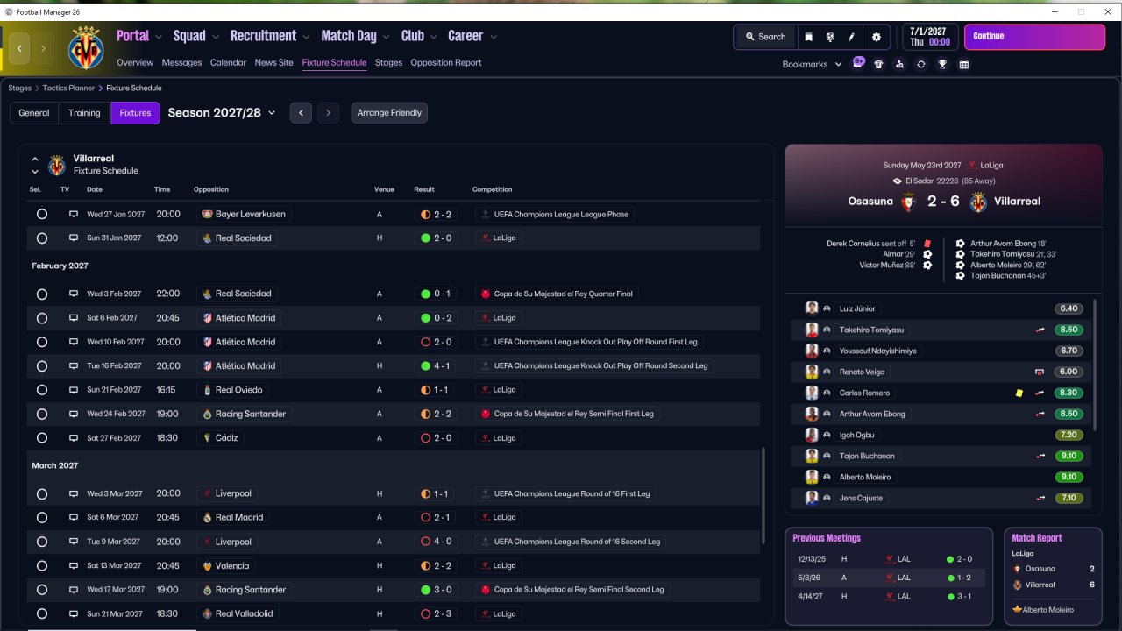The height and width of the screenshot is (631, 1122).
Task: Click the Villarreal crest in the match summary
Action: [x=978, y=202]
